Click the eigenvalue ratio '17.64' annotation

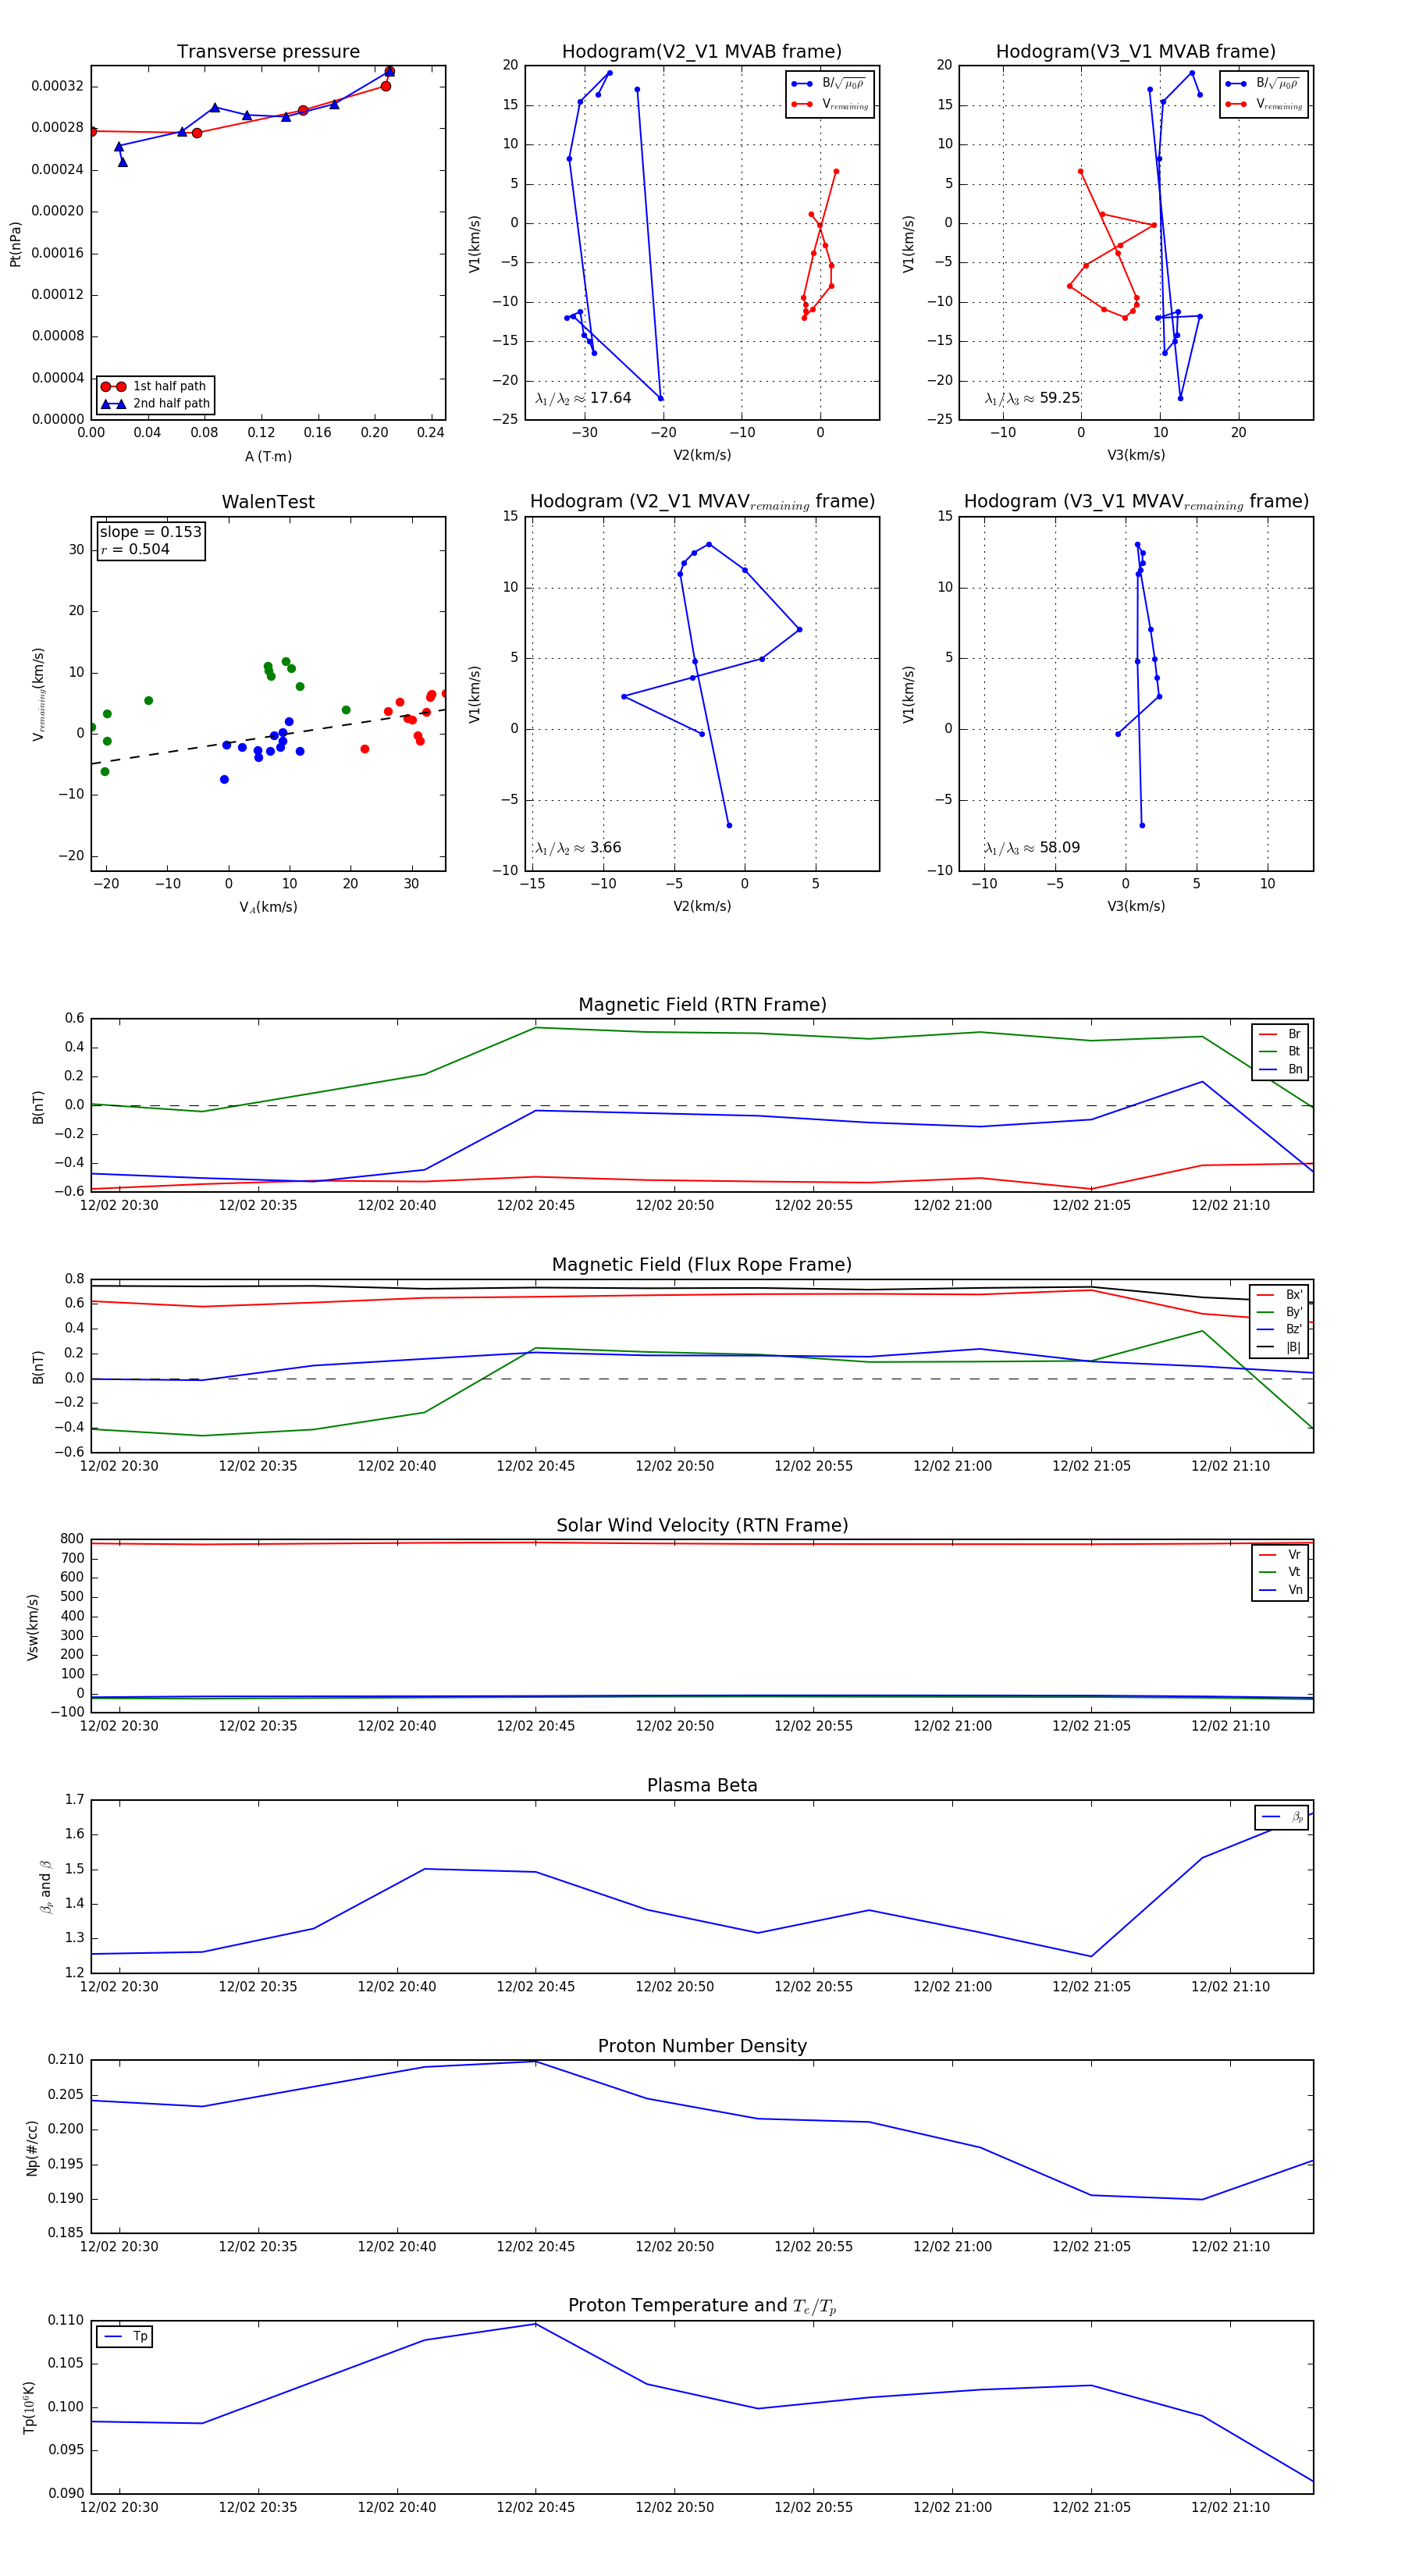[x=583, y=398]
